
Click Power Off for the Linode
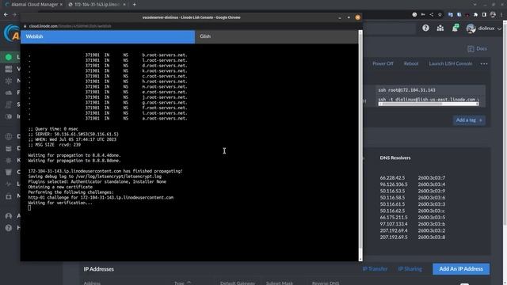point(383,63)
